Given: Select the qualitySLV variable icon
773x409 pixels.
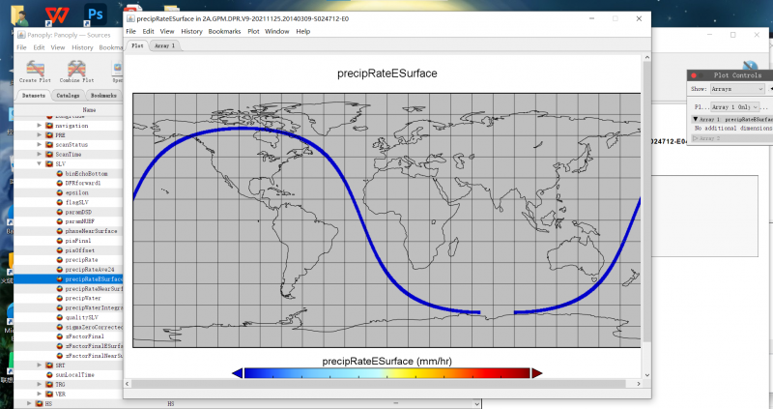Looking at the screenshot, I should [59, 316].
